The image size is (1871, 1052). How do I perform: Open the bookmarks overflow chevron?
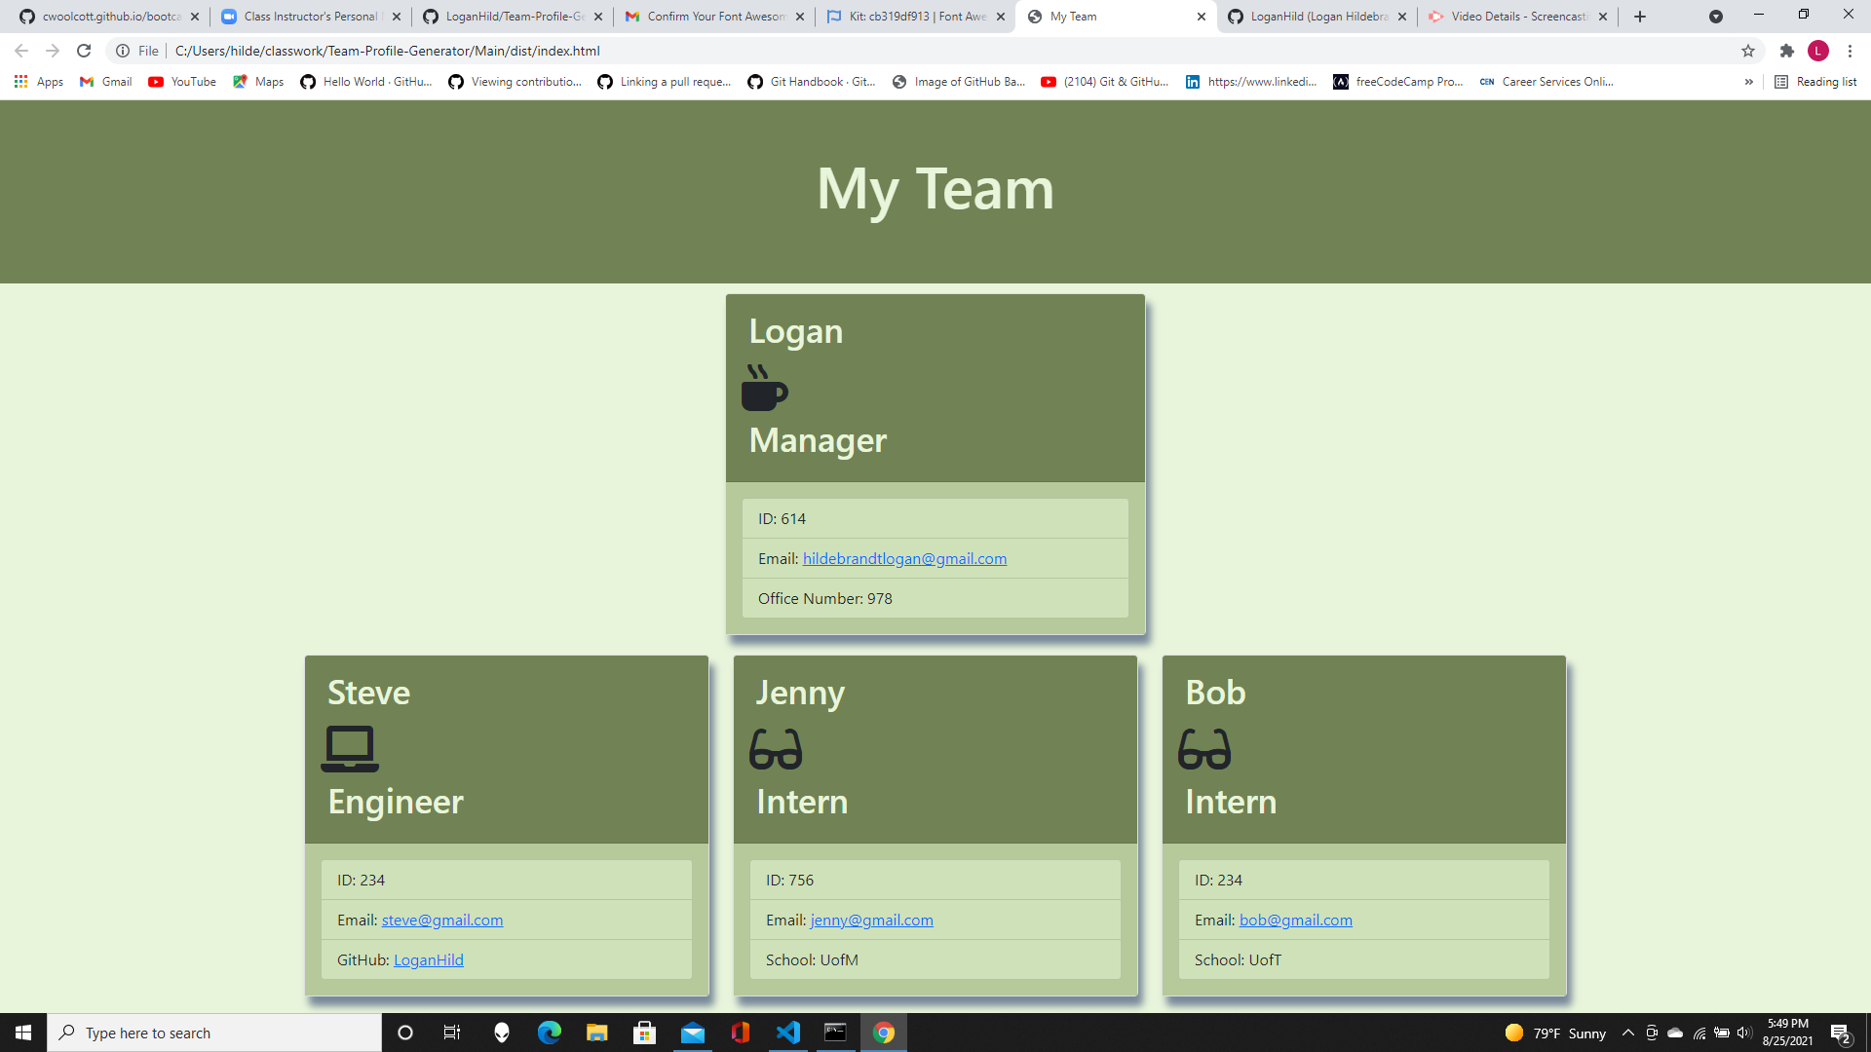click(x=1749, y=82)
